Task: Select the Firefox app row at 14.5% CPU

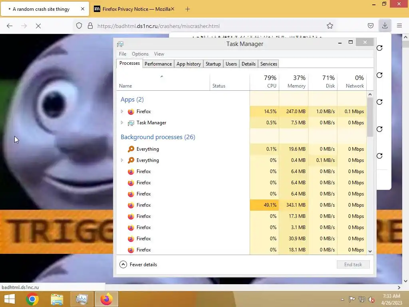Action: (x=241, y=112)
